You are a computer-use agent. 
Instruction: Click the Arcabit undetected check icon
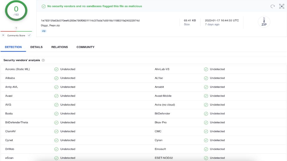click(206, 87)
